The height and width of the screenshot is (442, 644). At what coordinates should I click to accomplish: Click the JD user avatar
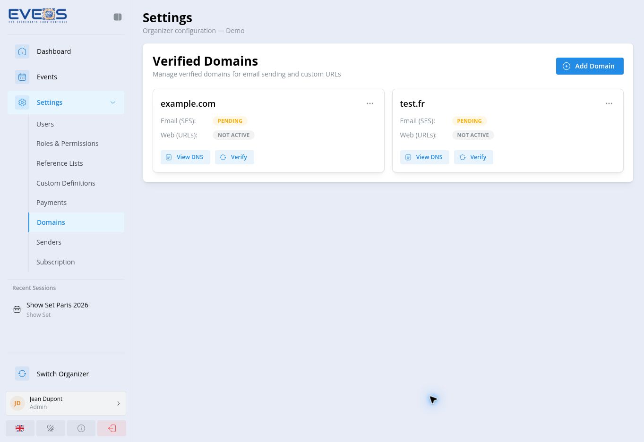tap(17, 403)
